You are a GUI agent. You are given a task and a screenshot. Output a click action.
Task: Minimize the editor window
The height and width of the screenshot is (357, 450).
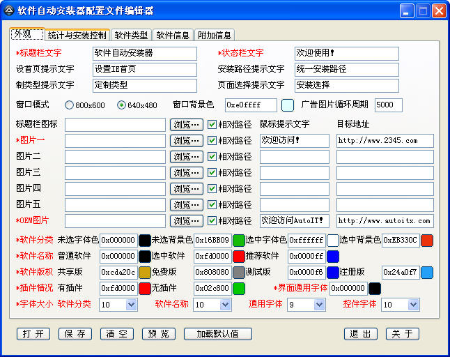tap(406, 11)
